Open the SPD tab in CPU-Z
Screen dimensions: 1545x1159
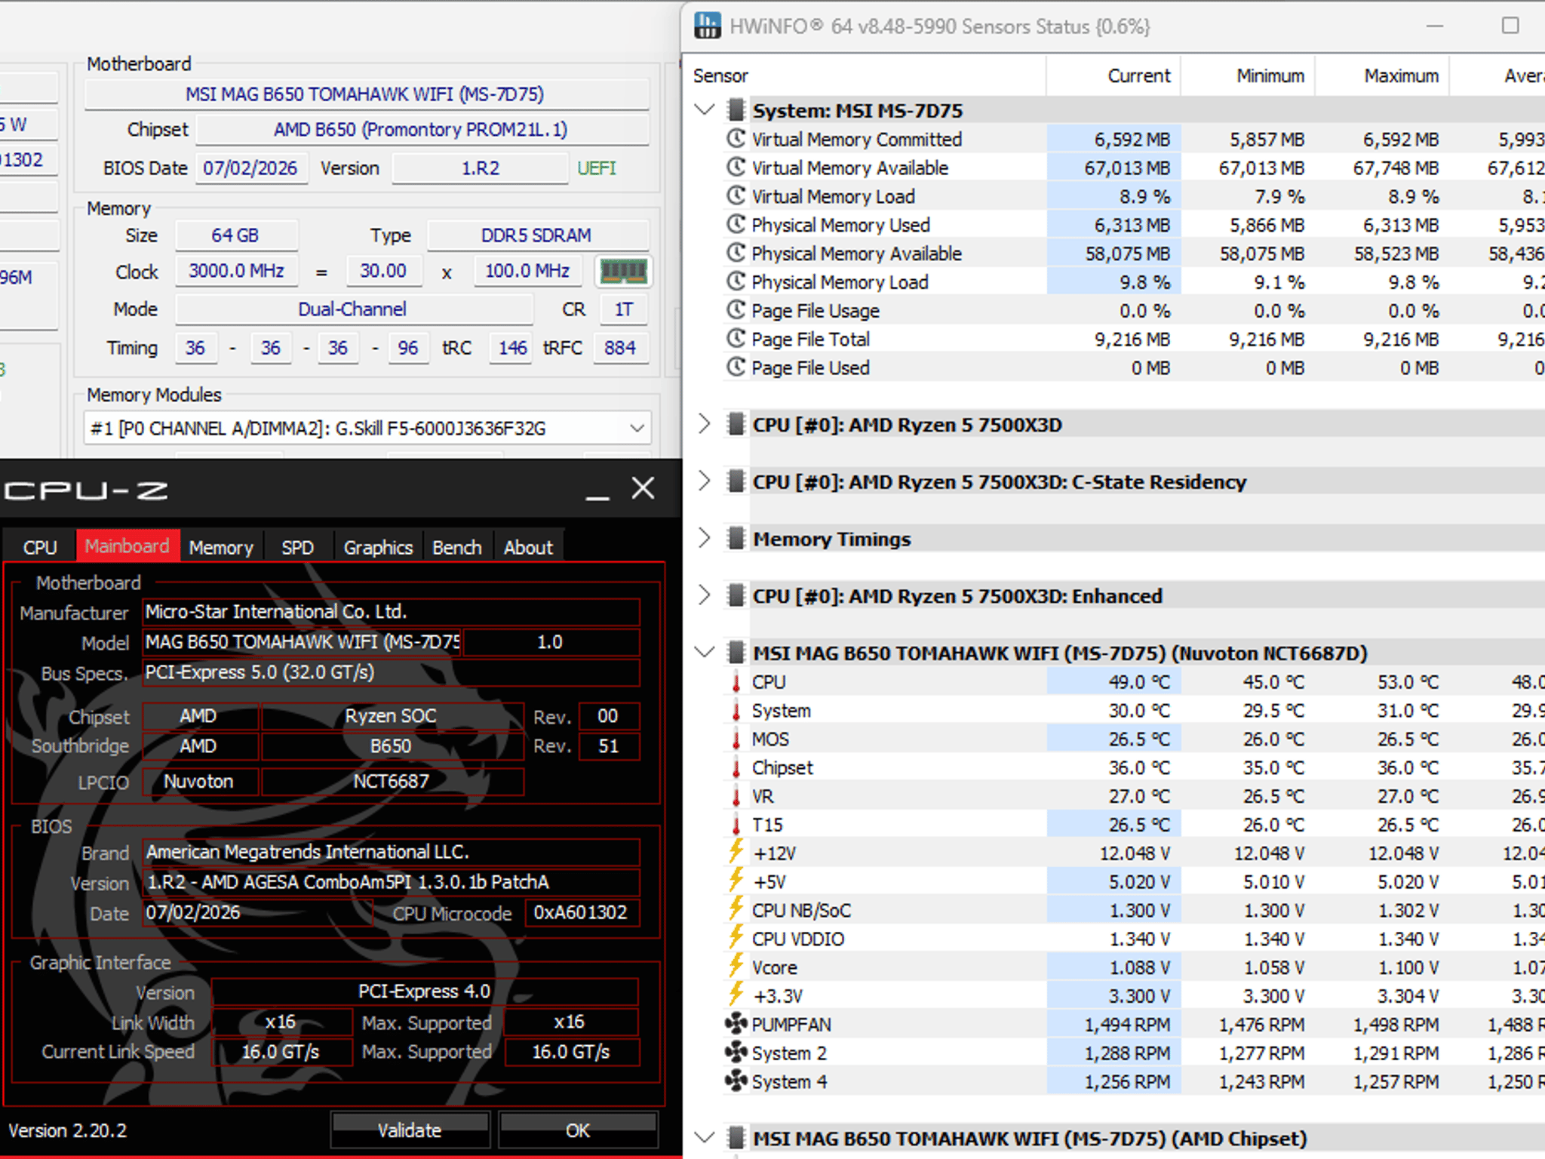(298, 547)
